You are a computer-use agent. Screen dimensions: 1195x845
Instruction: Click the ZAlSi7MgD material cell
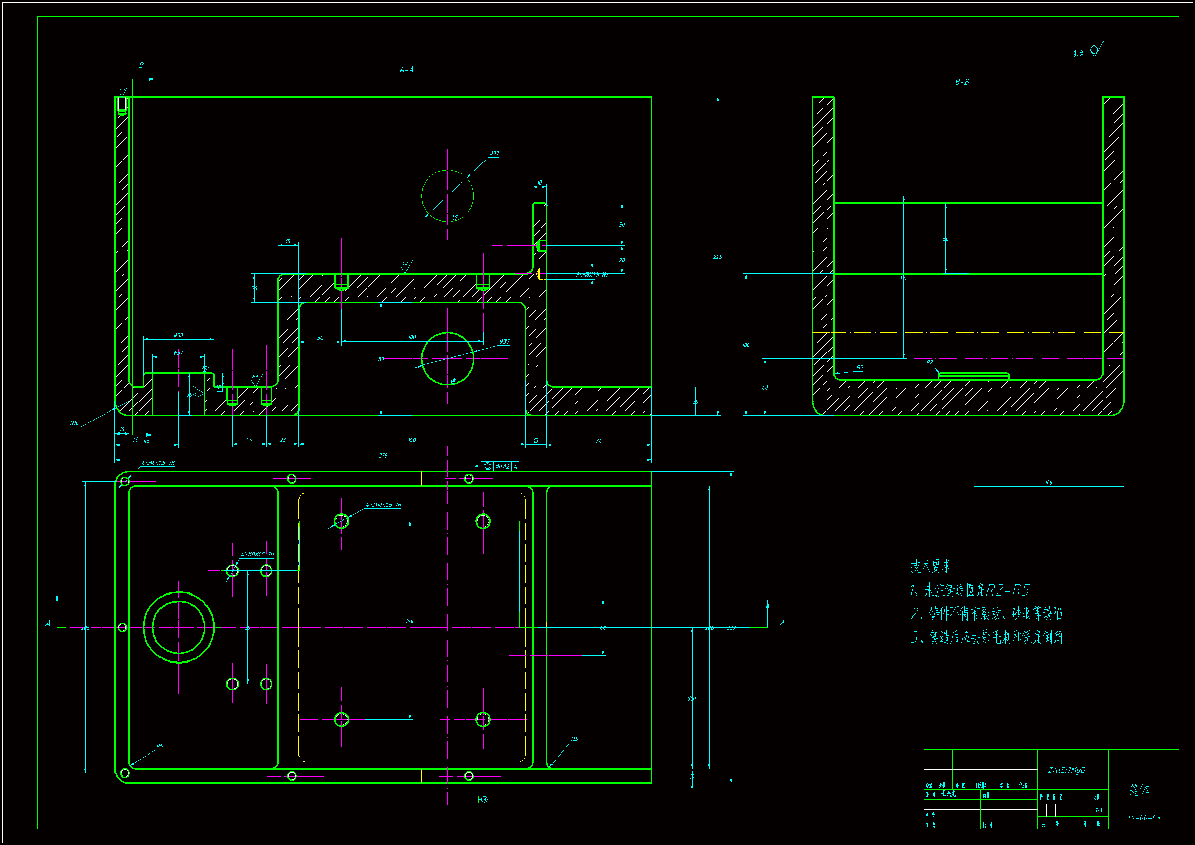pyautogui.click(x=1066, y=770)
